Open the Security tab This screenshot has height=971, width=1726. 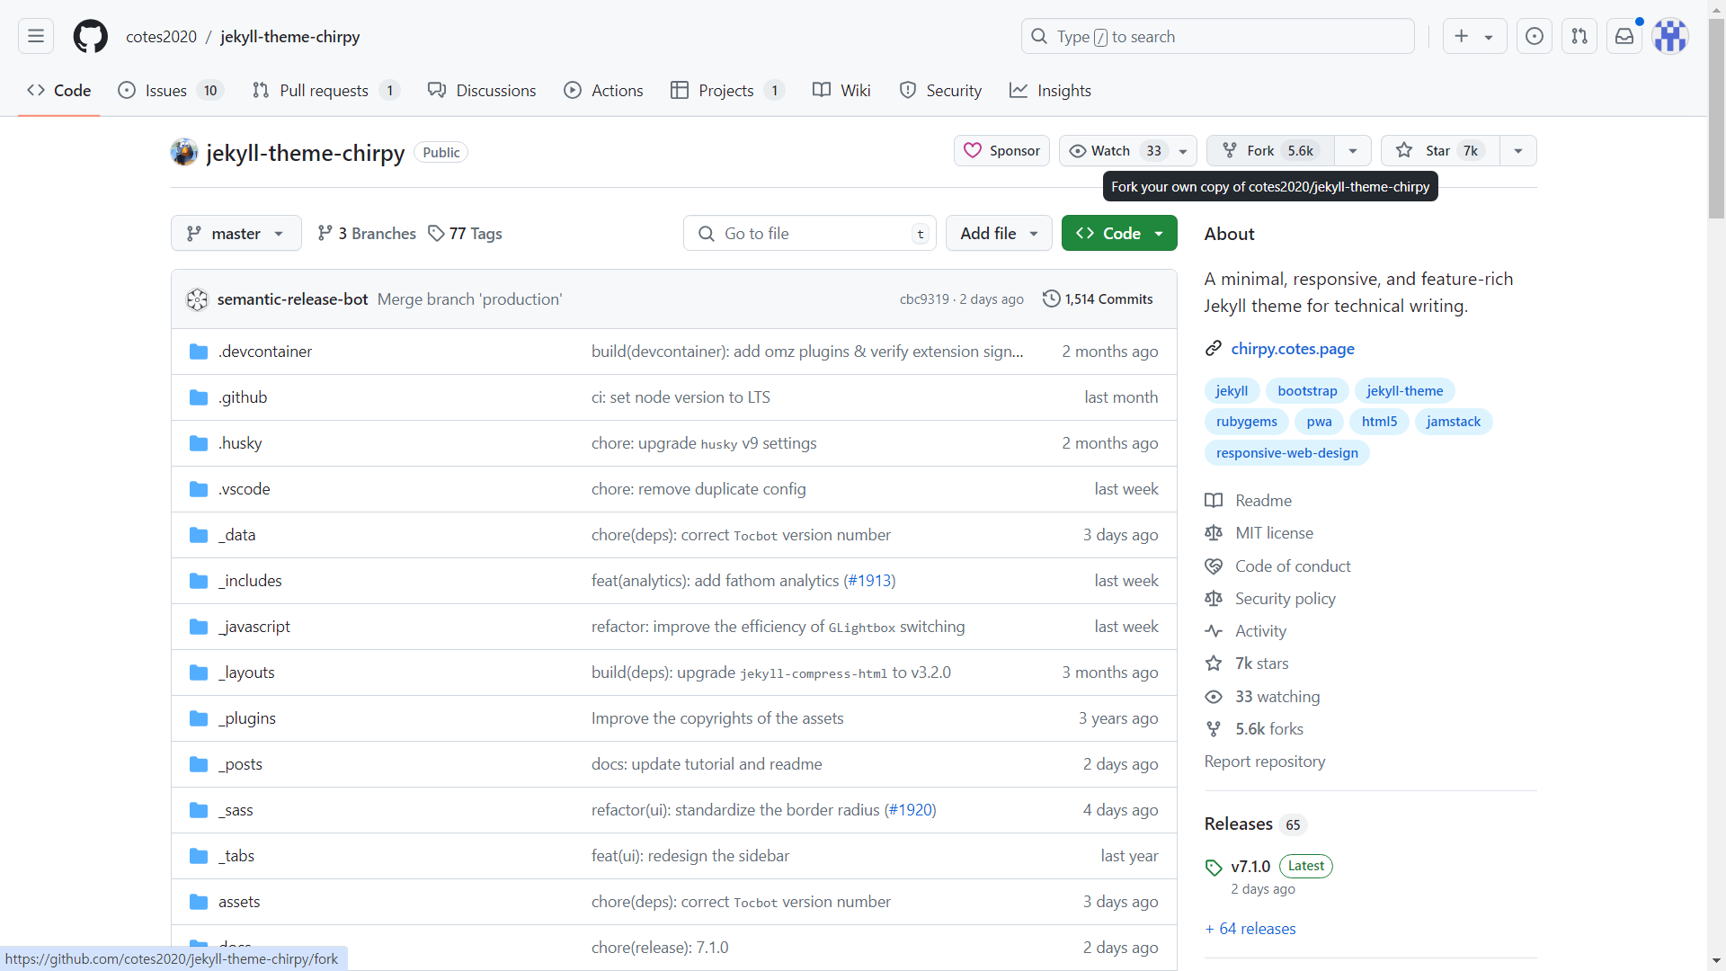941,90
